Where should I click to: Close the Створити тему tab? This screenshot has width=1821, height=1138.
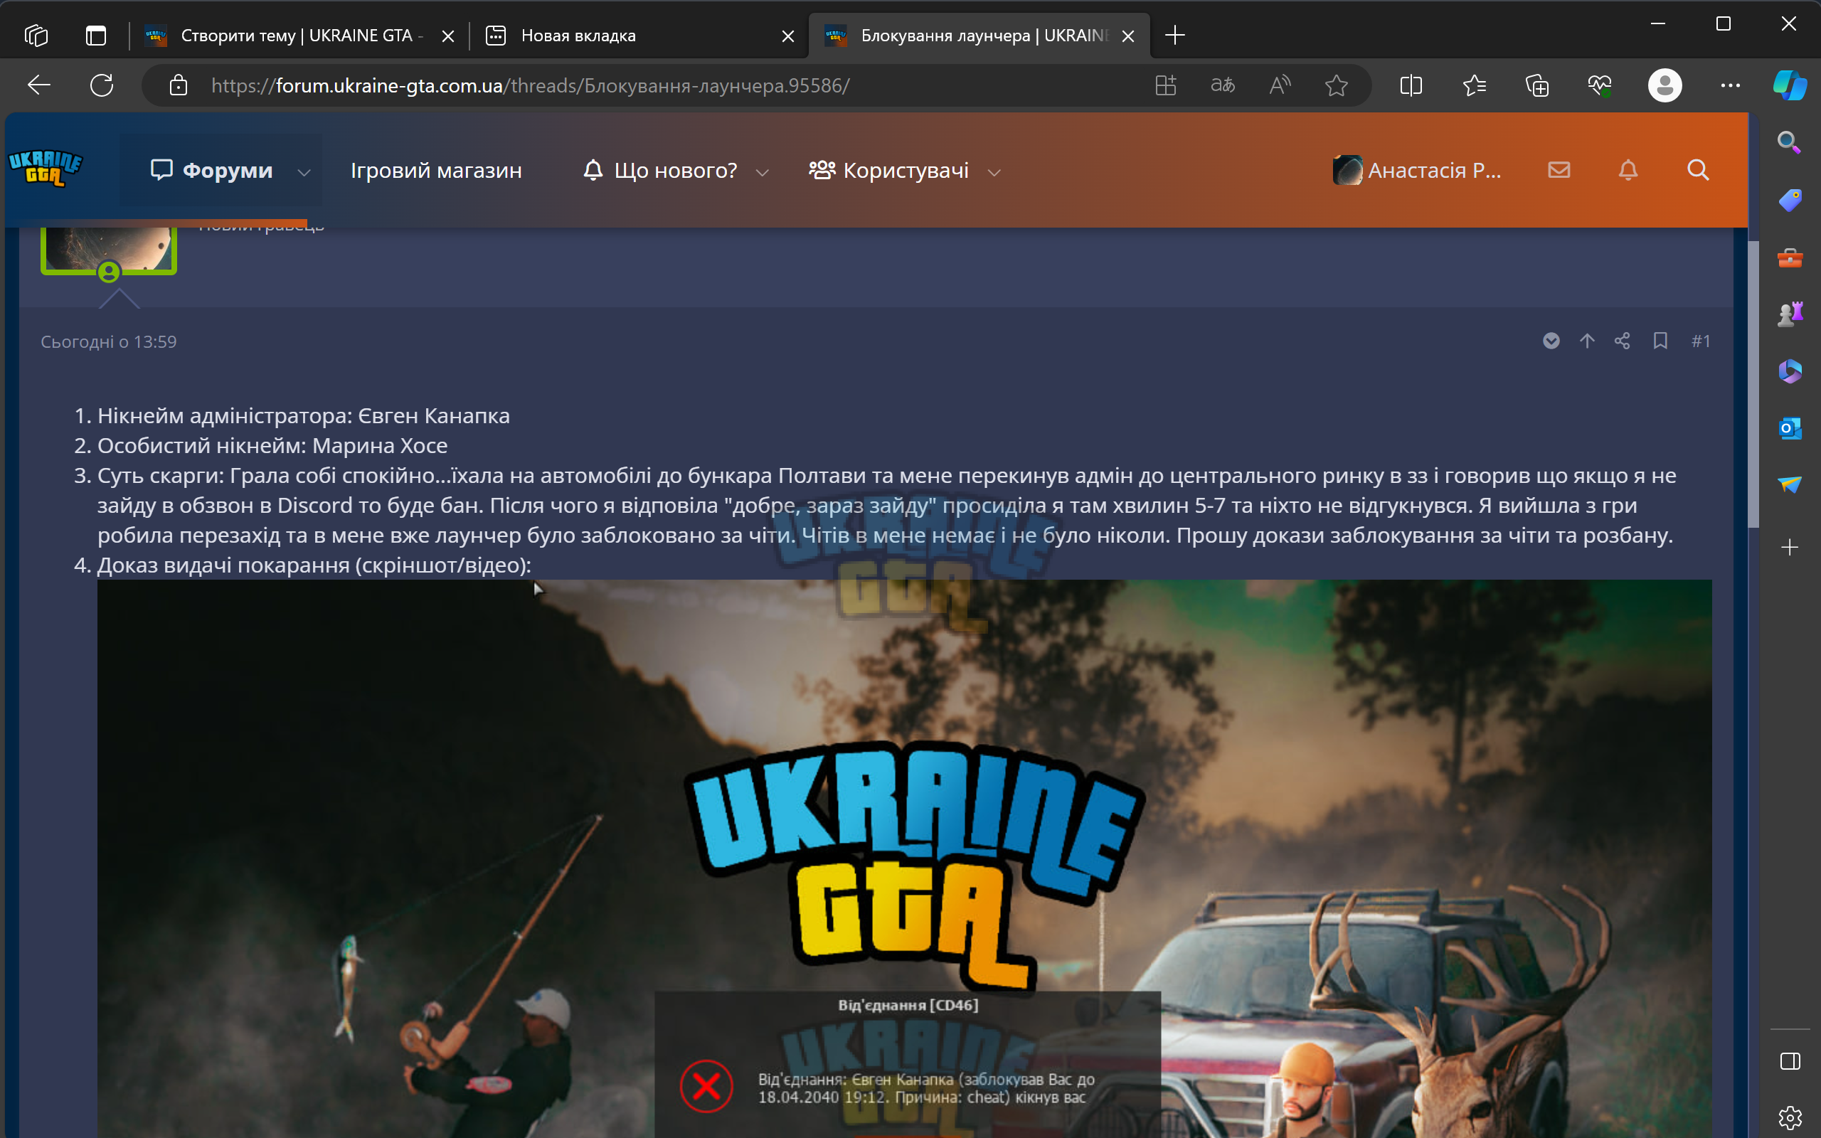[x=447, y=36]
